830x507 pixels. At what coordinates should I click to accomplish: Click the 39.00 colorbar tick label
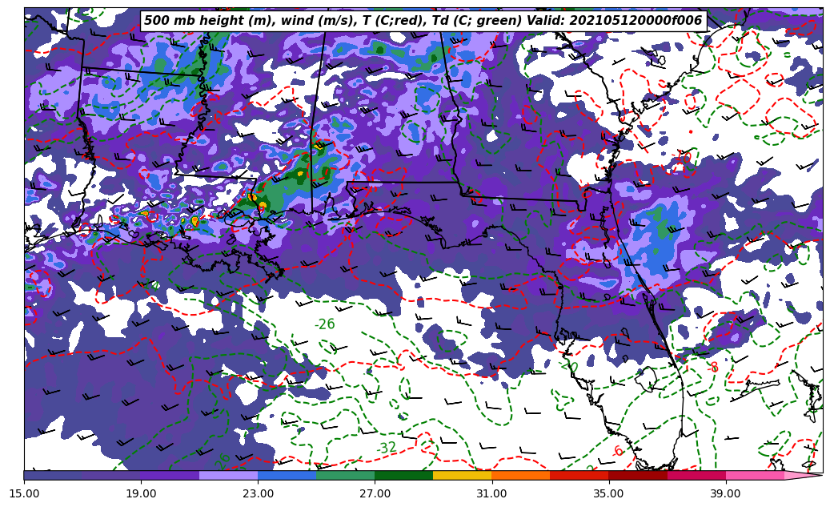tap(725, 493)
